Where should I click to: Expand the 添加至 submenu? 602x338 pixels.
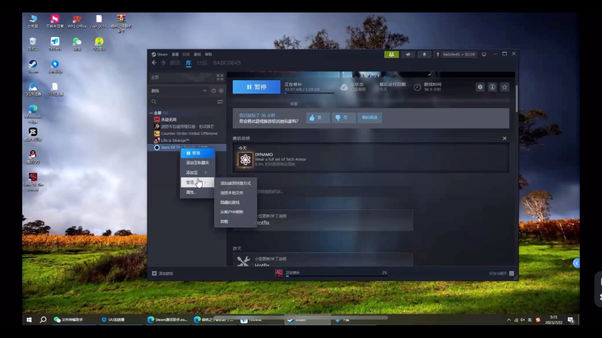click(x=197, y=172)
